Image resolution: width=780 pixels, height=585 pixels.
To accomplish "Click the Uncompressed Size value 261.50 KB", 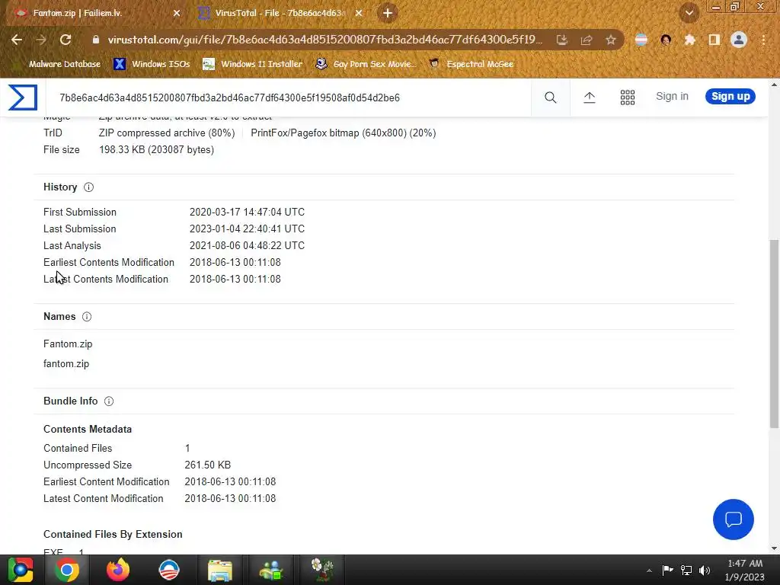I will tap(208, 465).
